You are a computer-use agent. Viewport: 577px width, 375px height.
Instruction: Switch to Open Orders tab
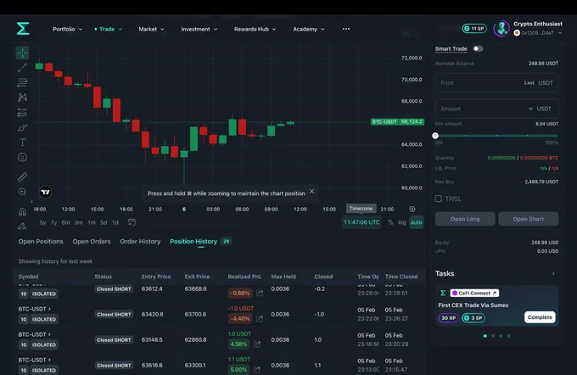pyautogui.click(x=92, y=242)
